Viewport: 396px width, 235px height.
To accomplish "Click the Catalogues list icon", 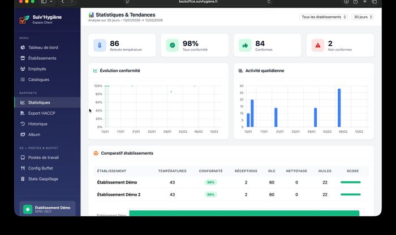I will click(x=23, y=80).
